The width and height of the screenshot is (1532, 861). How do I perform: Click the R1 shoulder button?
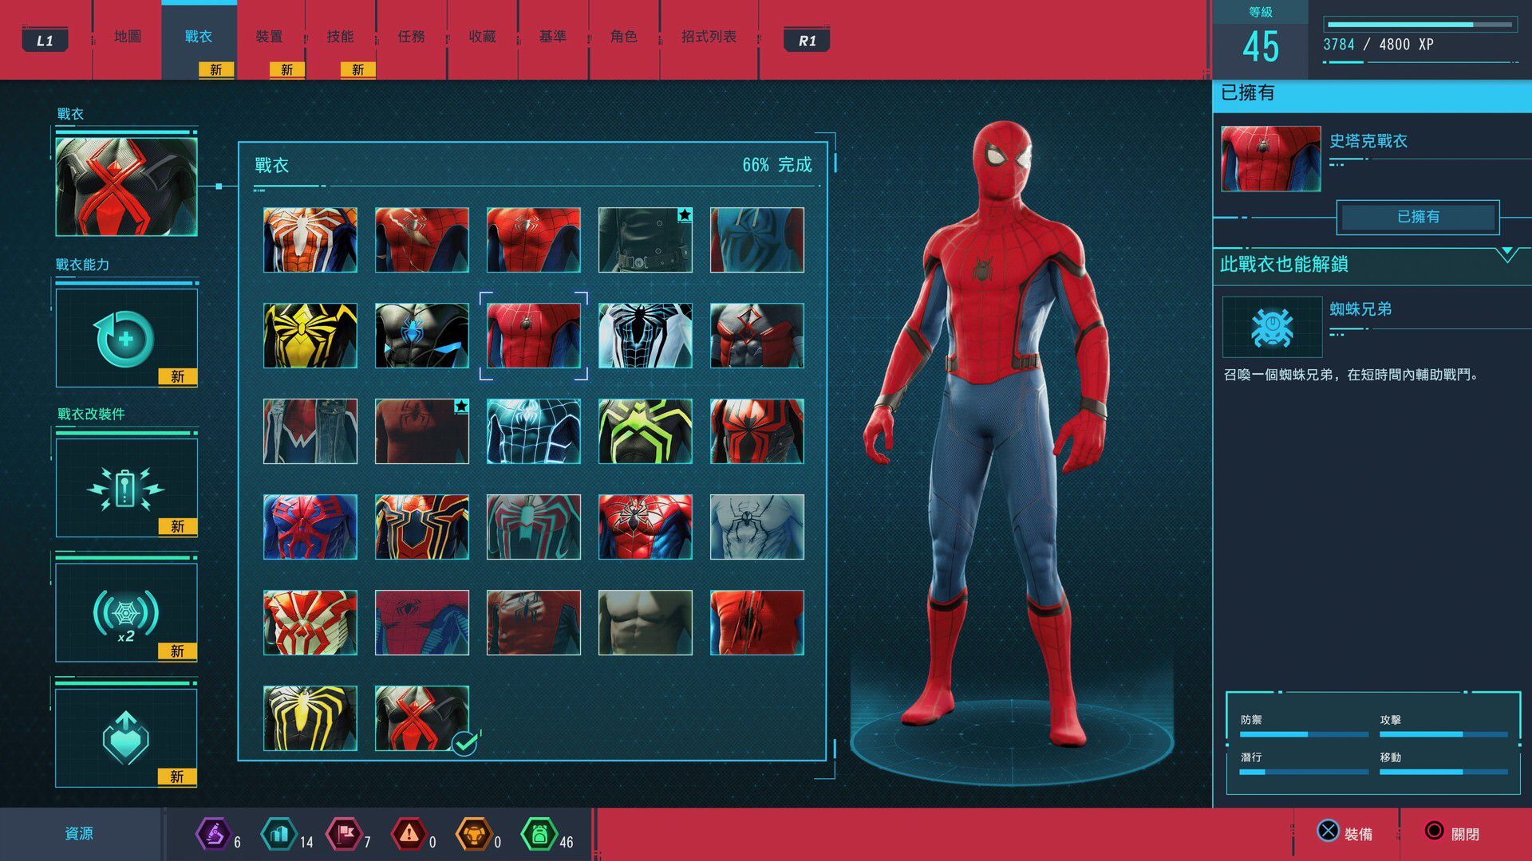point(807,40)
